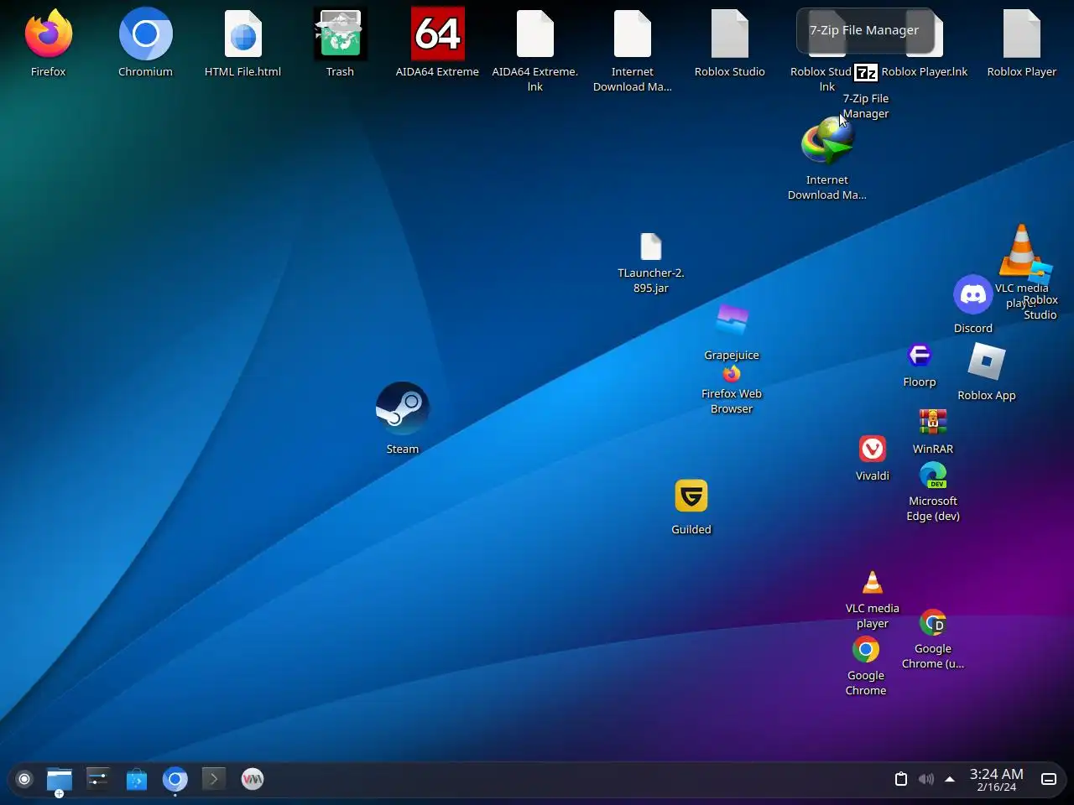Screen dimensions: 1074x805
Task: Launch Steam from the desktop
Action: click(403, 408)
